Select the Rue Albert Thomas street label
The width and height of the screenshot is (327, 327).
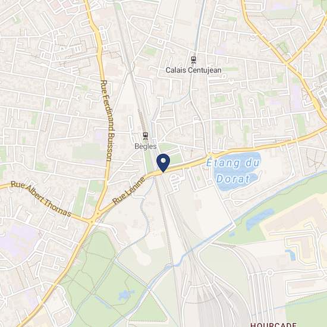tap(41, 199)
